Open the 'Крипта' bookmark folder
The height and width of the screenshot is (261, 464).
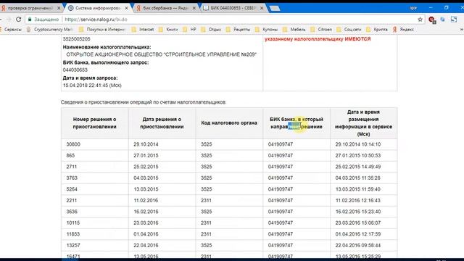click(x=377, y=30)
